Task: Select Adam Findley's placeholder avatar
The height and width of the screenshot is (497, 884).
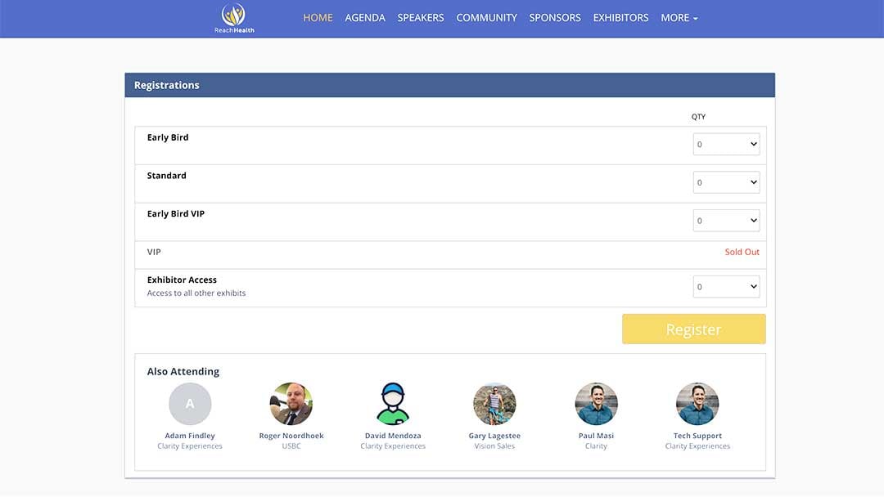Action: 190,403
